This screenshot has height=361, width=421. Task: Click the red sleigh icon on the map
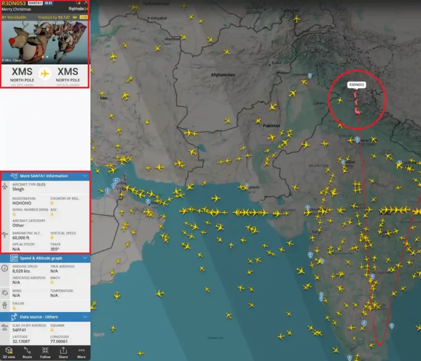point(357,111)
